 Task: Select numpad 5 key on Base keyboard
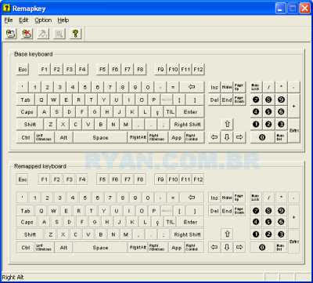[x=268, y=112]
